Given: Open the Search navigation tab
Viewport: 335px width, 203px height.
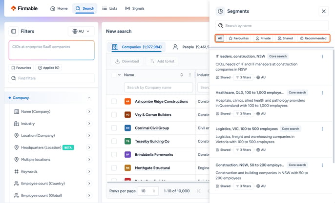Looking at the screenshot, I should (x=85, y=8).
